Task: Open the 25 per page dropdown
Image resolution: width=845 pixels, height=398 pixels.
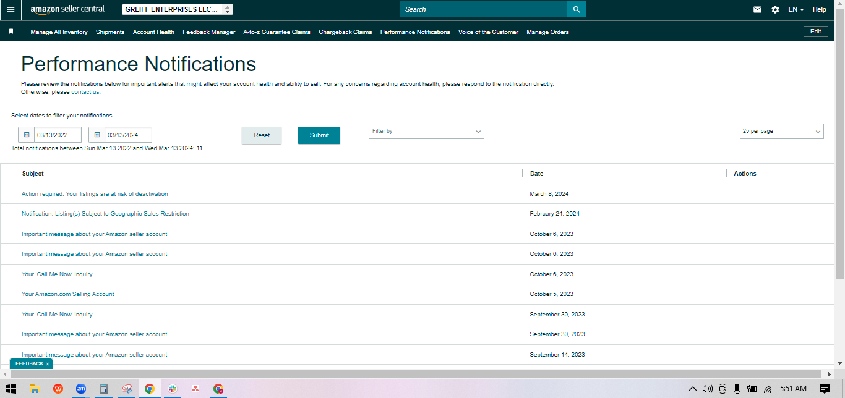Action: click(781, 131)
